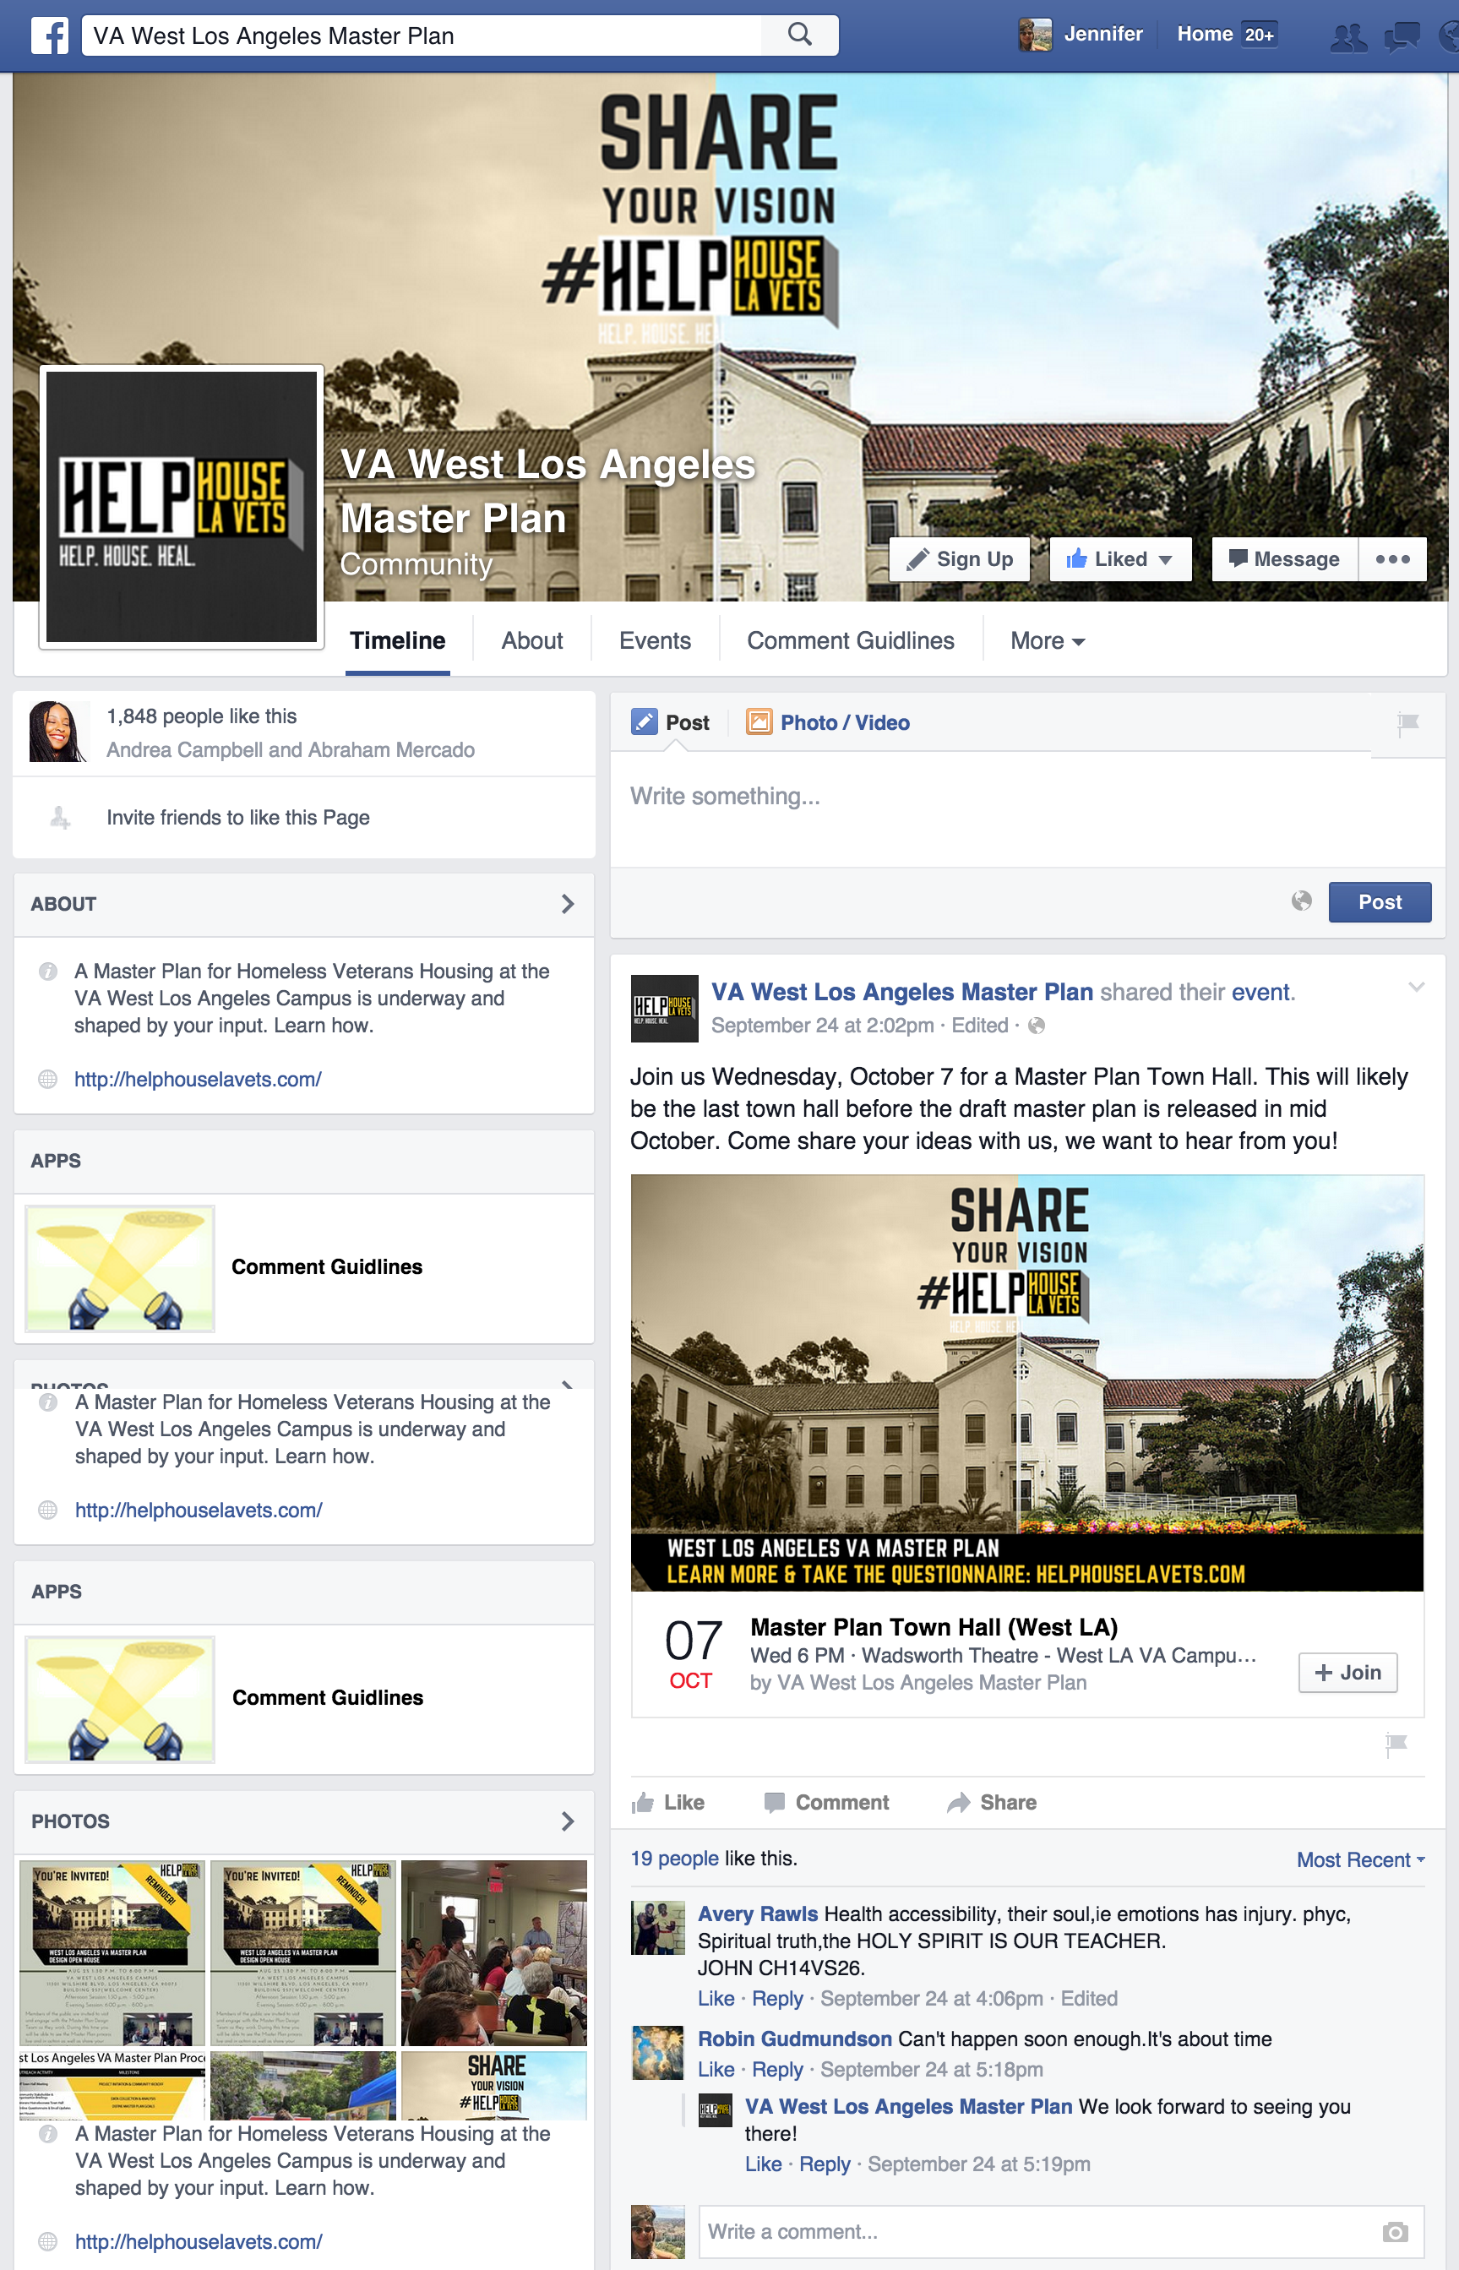Click 'September 24 at 2:02pm' post timestamp
The width and height of the screenshot is (1459, 2270).
point(822,1025)
